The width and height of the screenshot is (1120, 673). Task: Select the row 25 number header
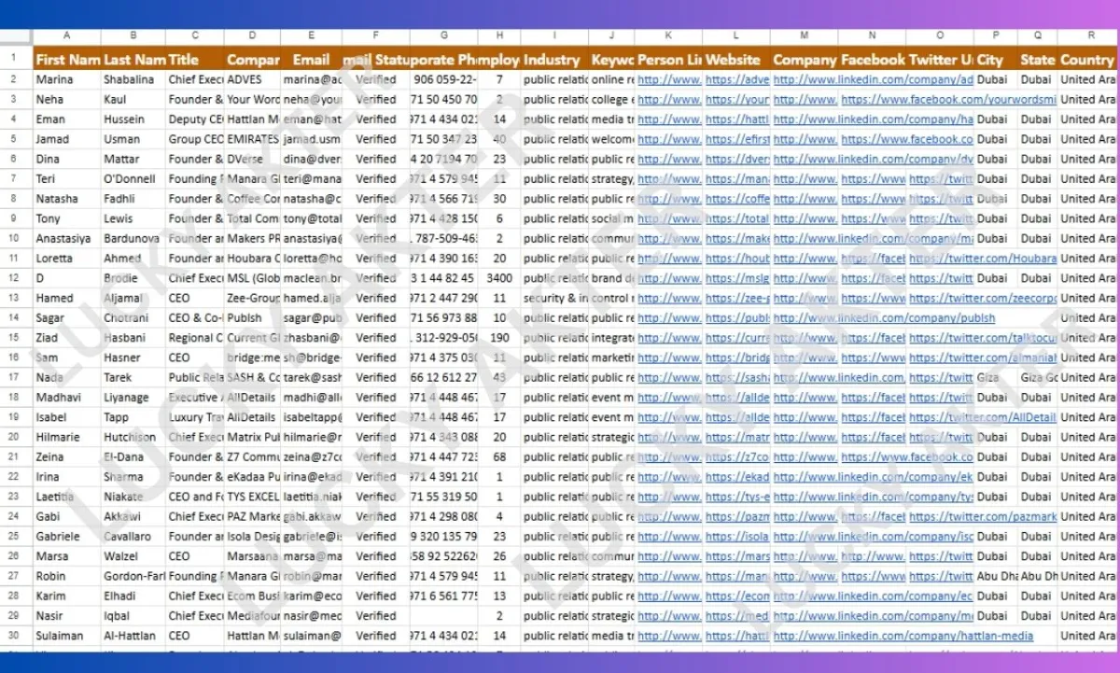click(x=15, y=537)
